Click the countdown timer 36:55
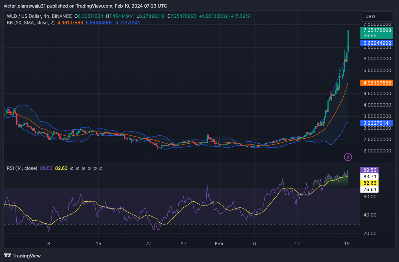This screenshot has width=399, height=262. pyautogui.click(x=370, y=36)
